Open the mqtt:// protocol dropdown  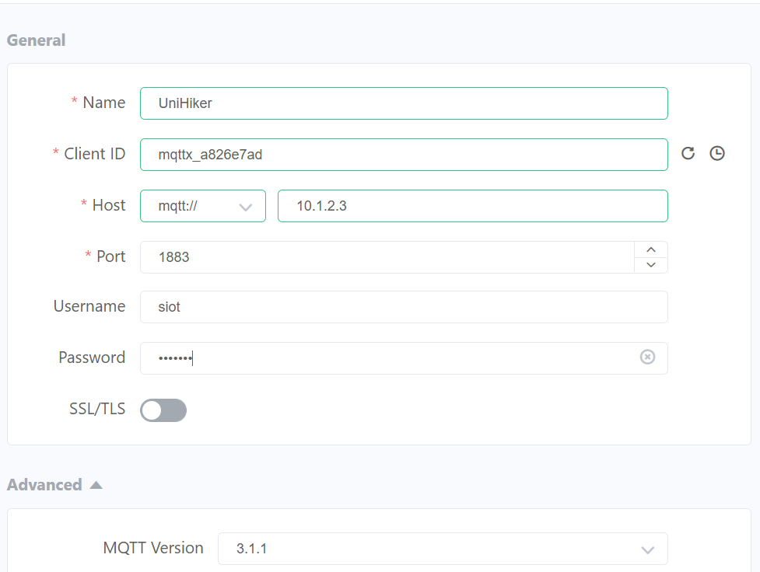click(x=202, y=206)
